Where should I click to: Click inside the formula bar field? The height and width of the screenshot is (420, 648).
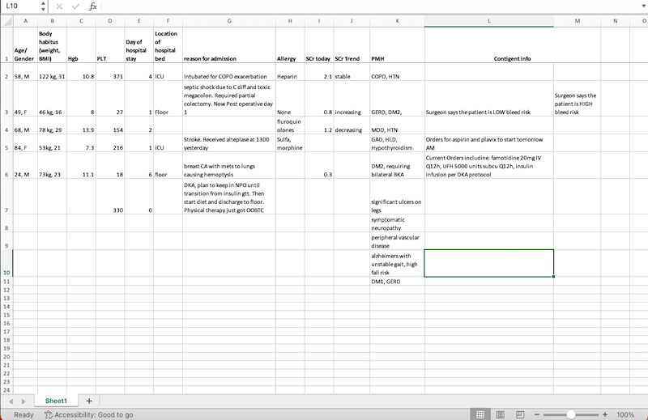tap(369, 6)
